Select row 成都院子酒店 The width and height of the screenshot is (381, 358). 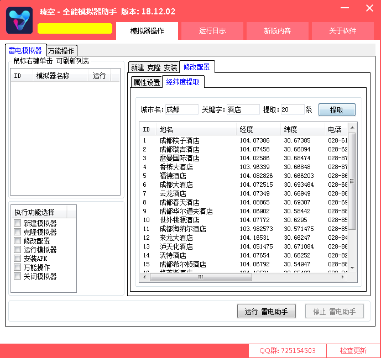[x=244, y=140]
